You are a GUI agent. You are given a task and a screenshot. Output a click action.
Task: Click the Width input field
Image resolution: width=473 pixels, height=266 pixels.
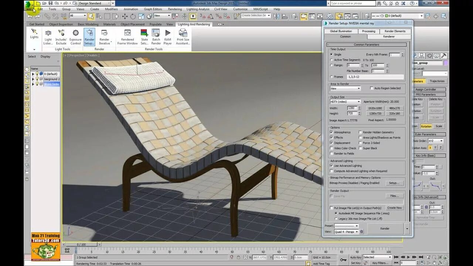click(352, 108)
